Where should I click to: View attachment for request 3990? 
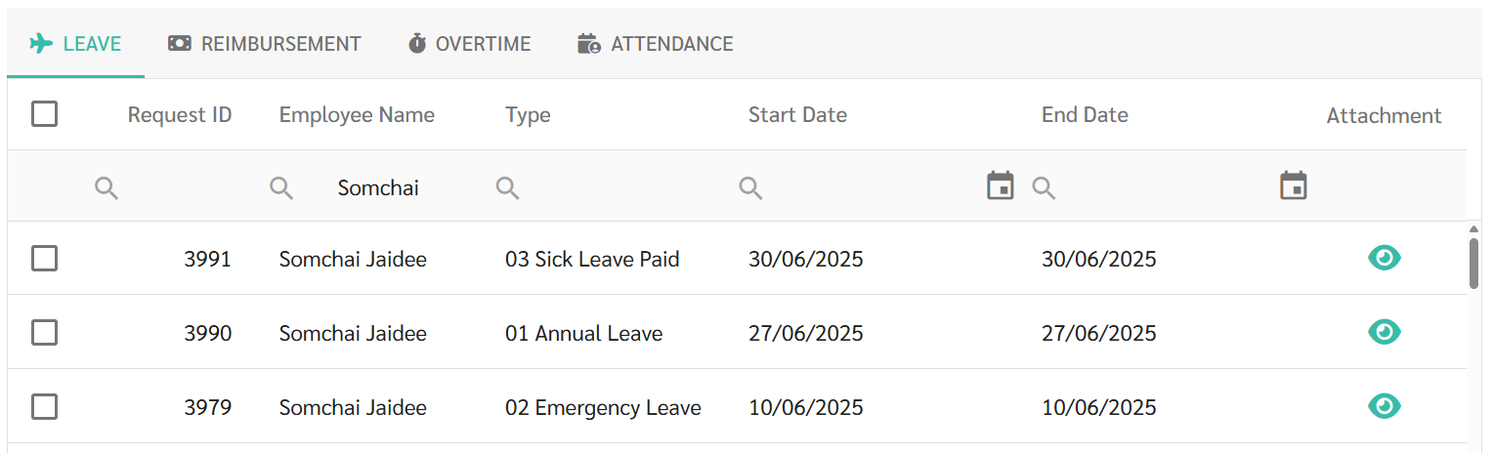[x=1384, y=332]
